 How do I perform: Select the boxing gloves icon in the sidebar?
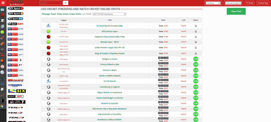coord(2,55)
